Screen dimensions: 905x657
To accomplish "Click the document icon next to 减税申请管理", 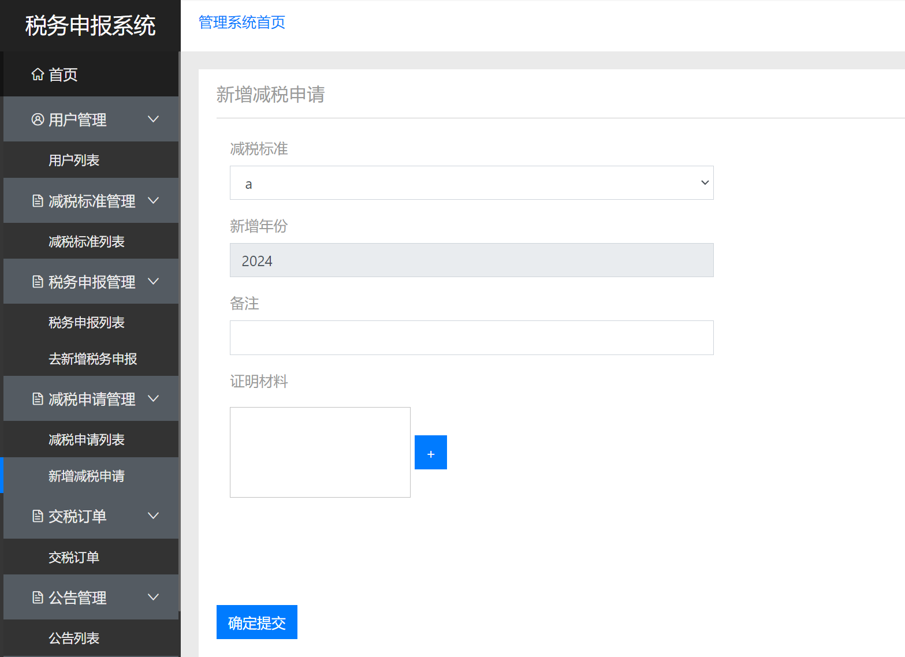I will click(38, 399).
